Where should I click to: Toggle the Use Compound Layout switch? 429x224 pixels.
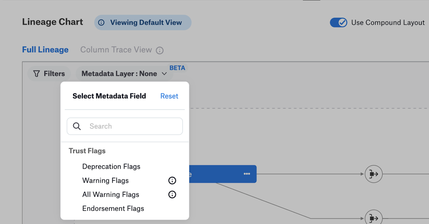(338, 22)
